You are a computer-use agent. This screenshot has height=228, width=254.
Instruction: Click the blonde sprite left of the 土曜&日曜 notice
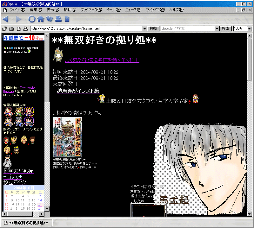(102, 98)
